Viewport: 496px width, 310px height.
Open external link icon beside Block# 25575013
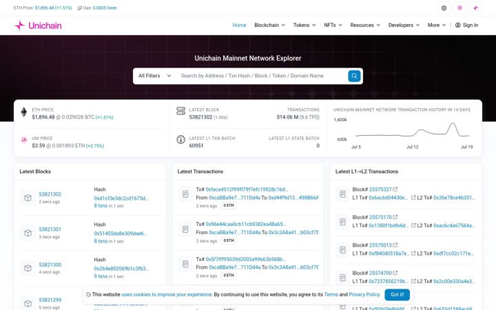[395, 245]
